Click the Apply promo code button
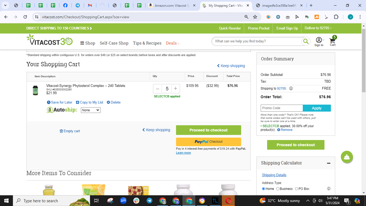 click(317, 108)
